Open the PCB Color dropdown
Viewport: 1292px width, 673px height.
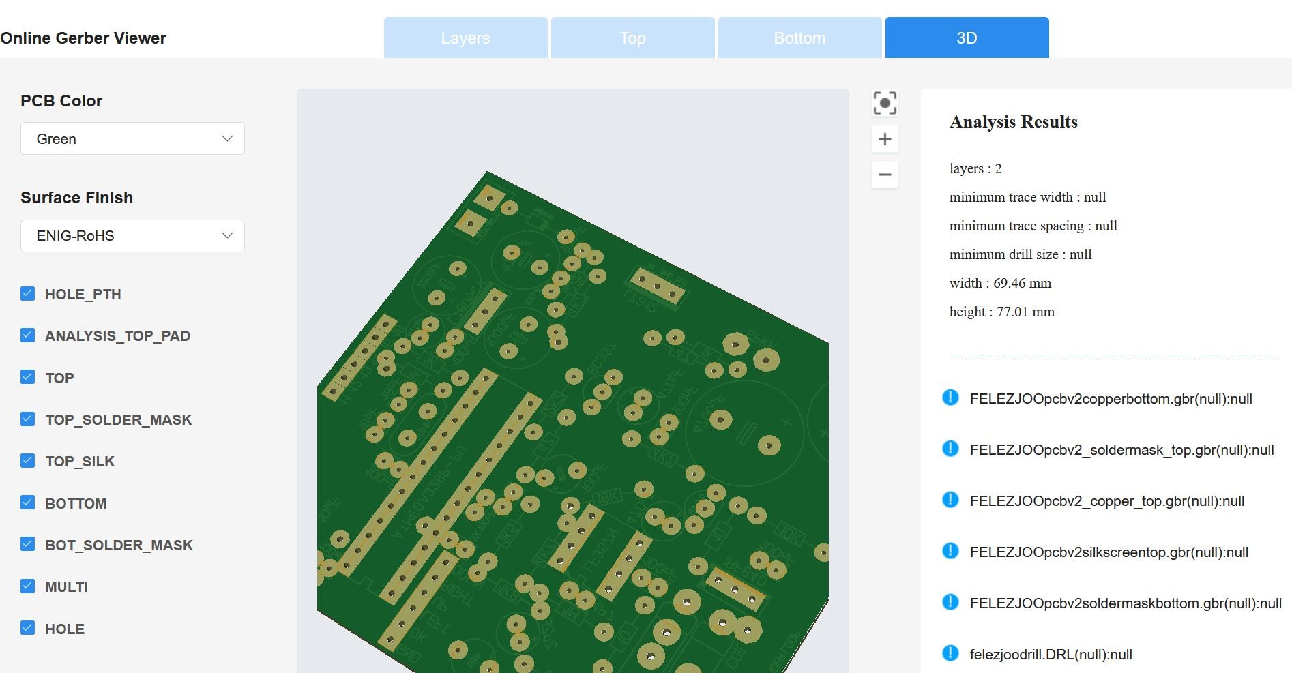132,139
